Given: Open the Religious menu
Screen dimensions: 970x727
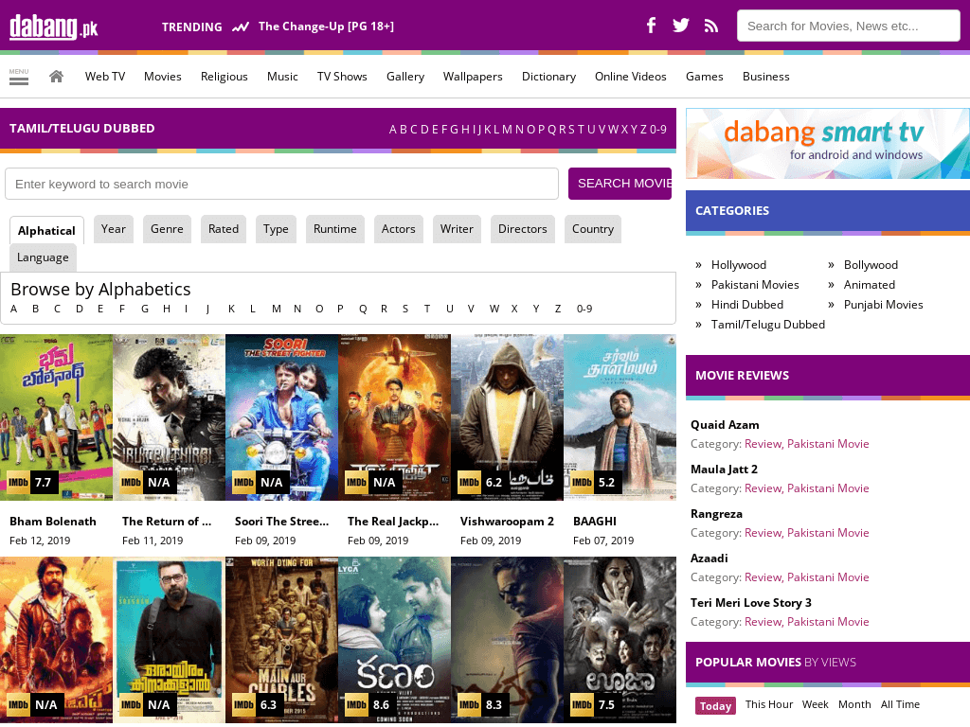Looking at the screenshot, I should point(224,77).
